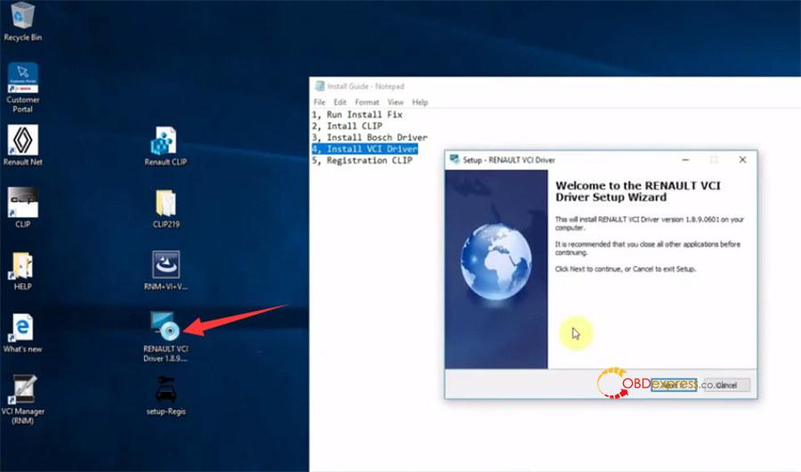Open the Format menu in Notepad
Image resolution: width=801 pixels, height=472 pixels.
point(367,102)
